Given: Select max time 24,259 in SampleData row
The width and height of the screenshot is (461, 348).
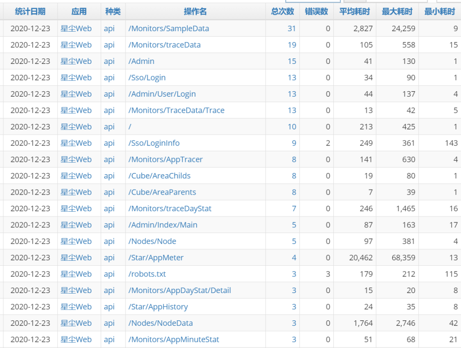Looking at the screenshot, I should (403, 29).
